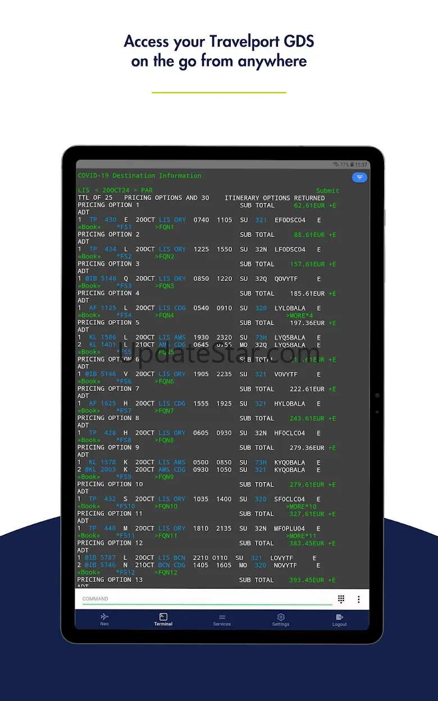Click the *FS12 link
This screenshot has height=701, width=438.
coord(126,573)
